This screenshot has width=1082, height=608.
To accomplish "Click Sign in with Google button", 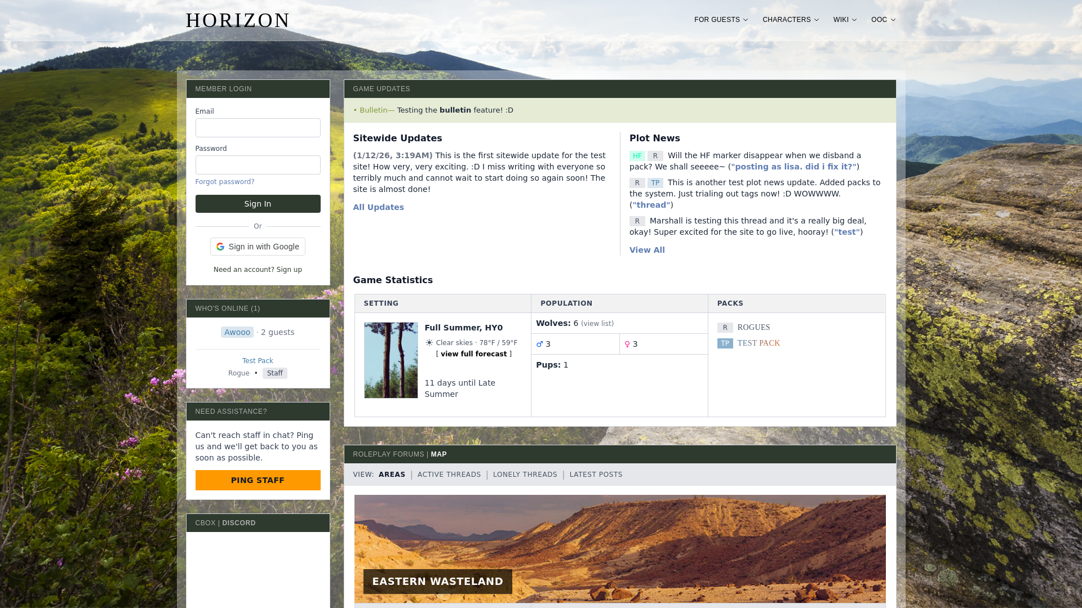I will [258, 247].
